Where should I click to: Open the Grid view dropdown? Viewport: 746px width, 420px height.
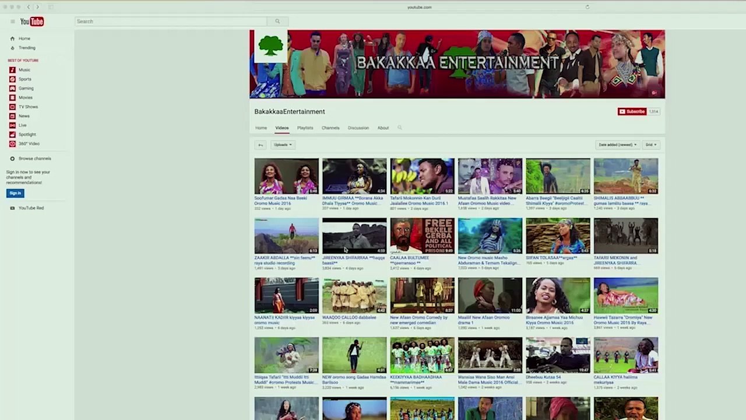coord(651,145)
